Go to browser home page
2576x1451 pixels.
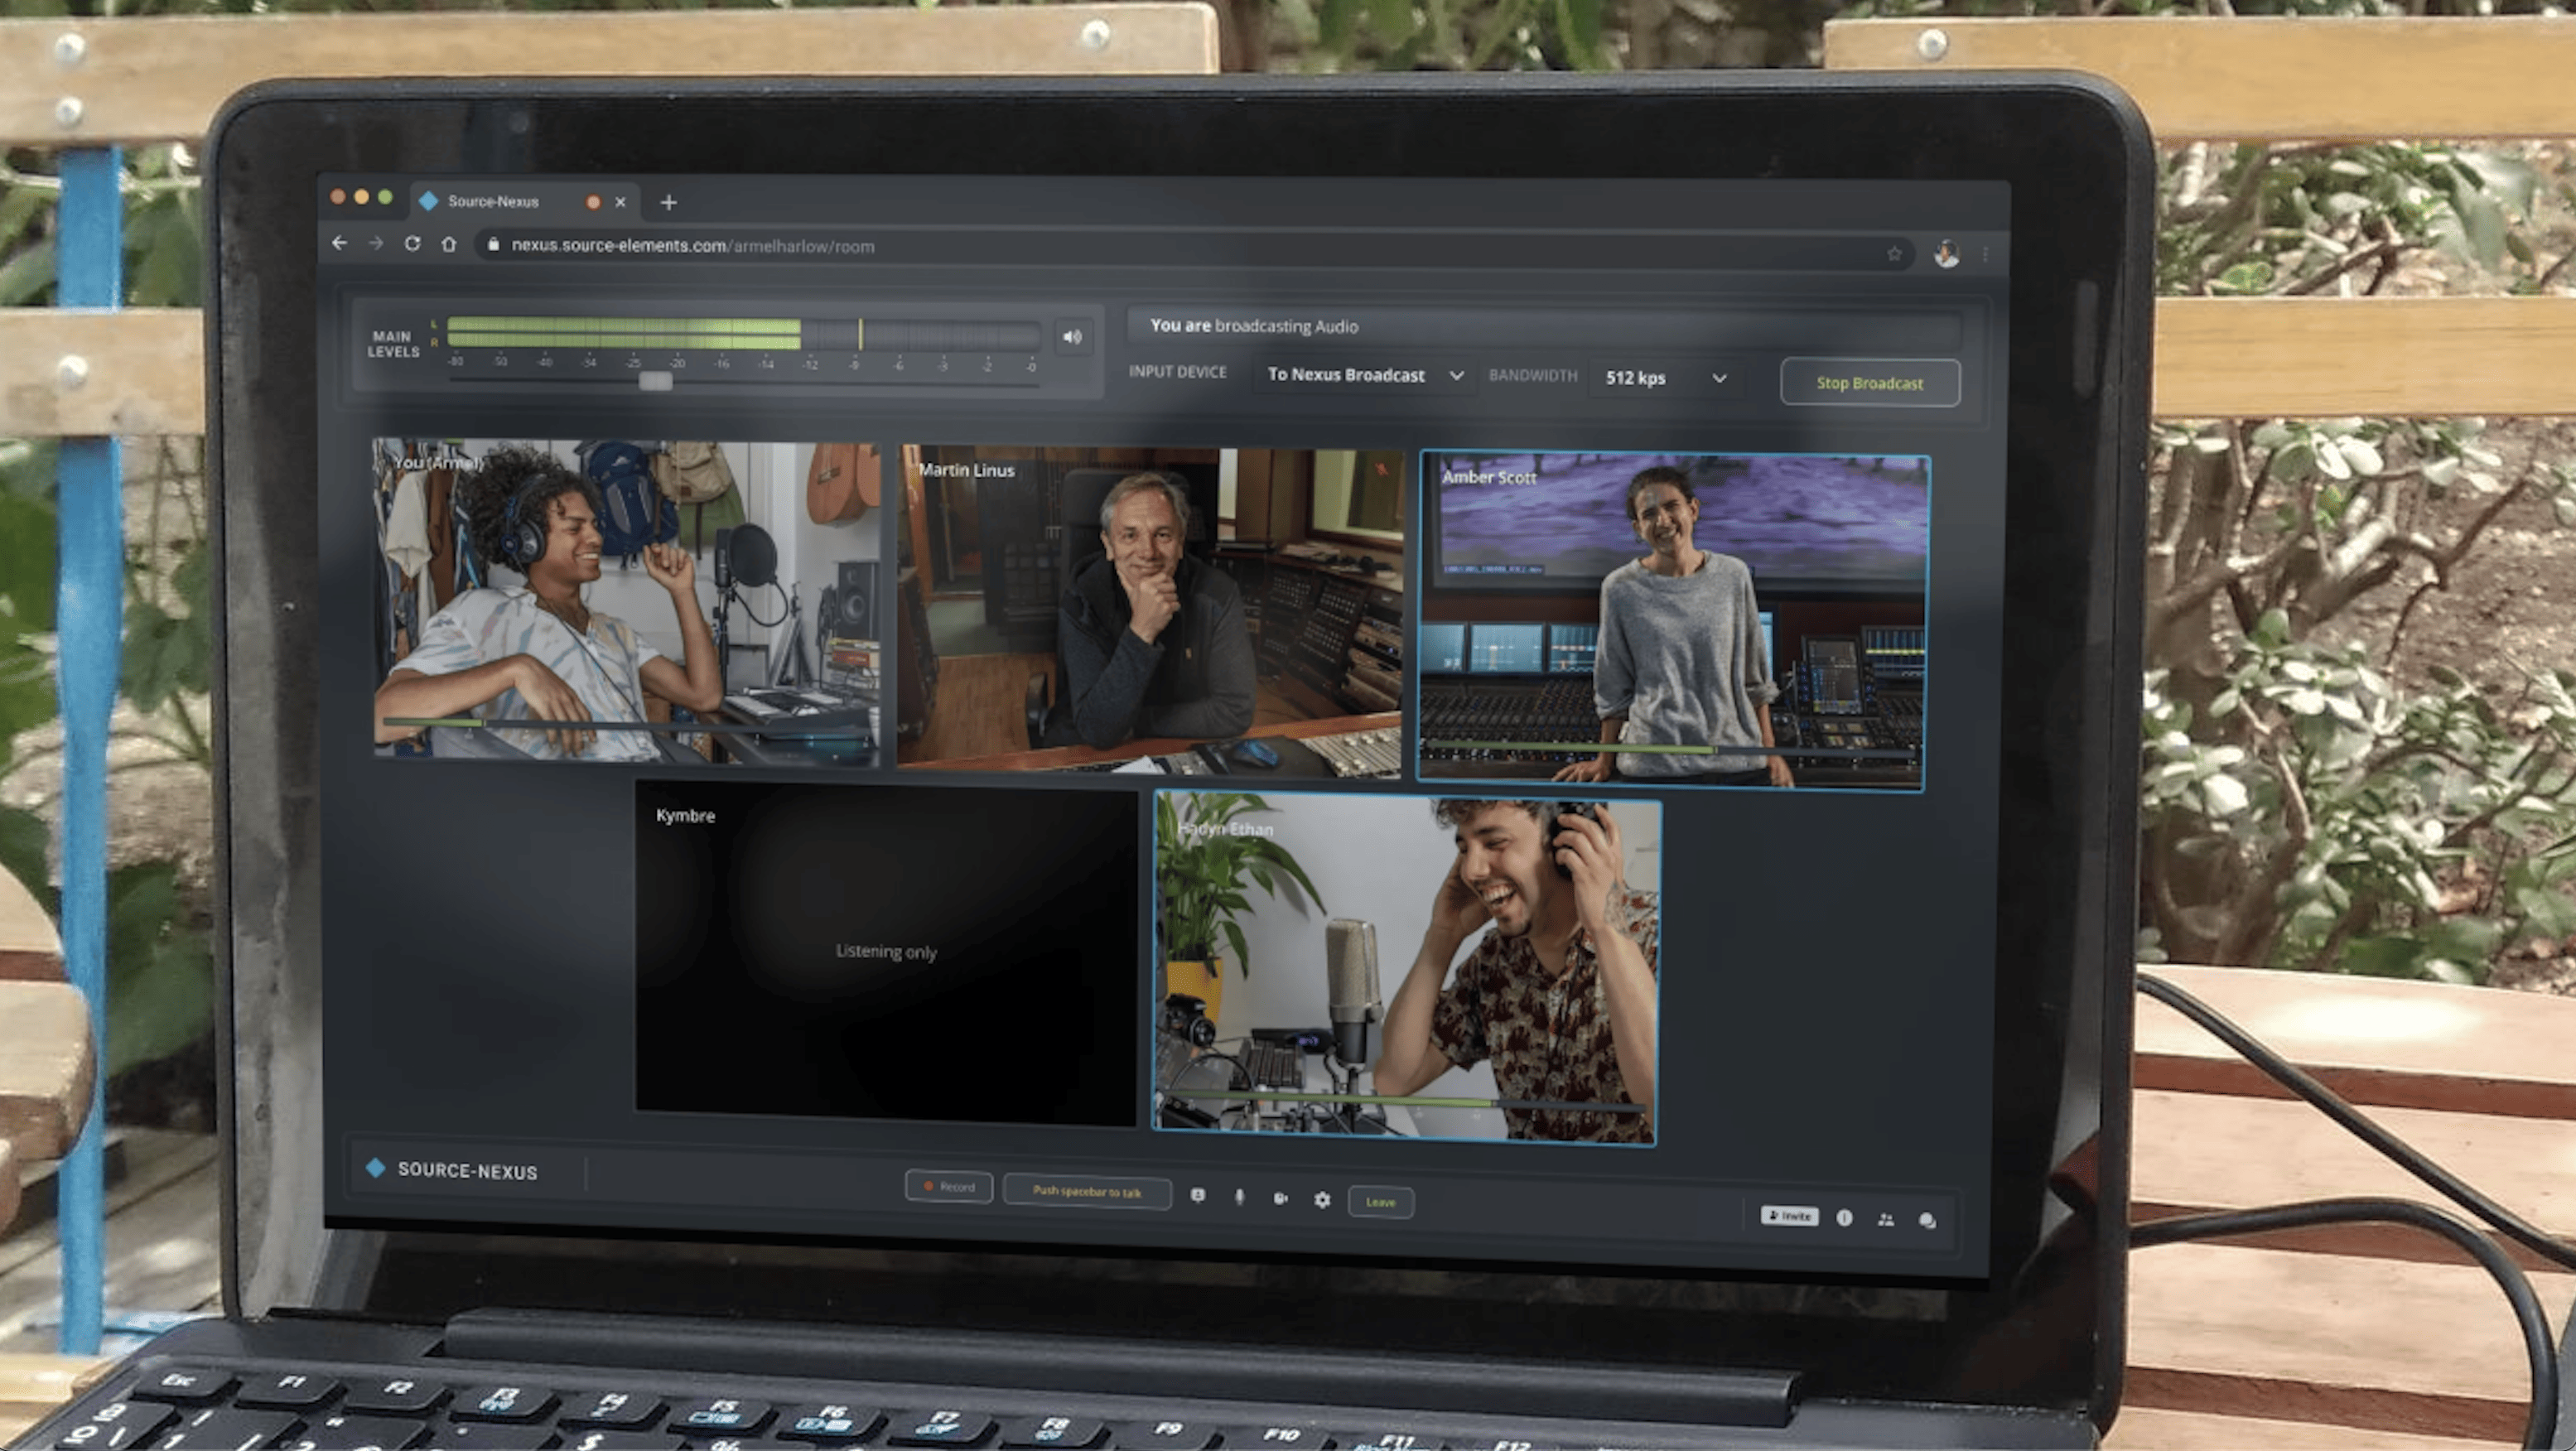coord(449,244)
